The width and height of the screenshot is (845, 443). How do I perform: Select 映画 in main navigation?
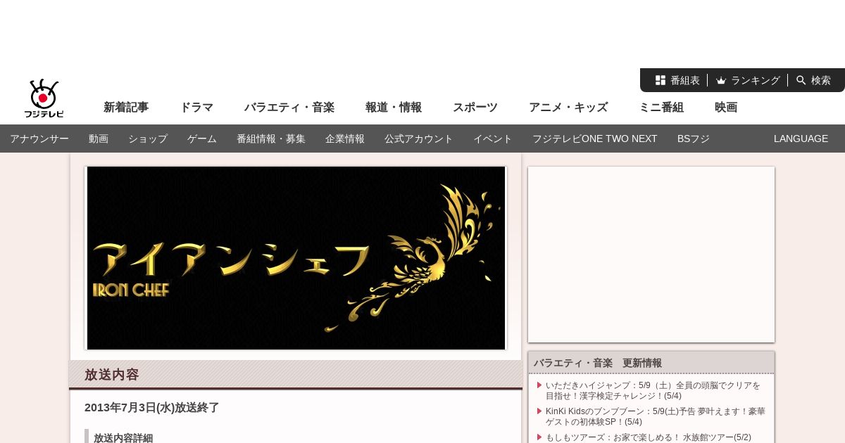(726, 108)
